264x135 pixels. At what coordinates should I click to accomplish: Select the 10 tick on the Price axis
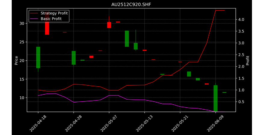pyautogui.click(x=22, y=98)
